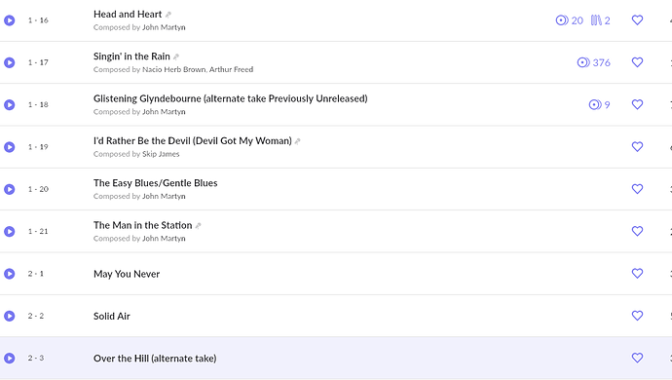Screen dimensions: 672x380
Task: Play the Head and Heart track
Action: coord(10,20)
